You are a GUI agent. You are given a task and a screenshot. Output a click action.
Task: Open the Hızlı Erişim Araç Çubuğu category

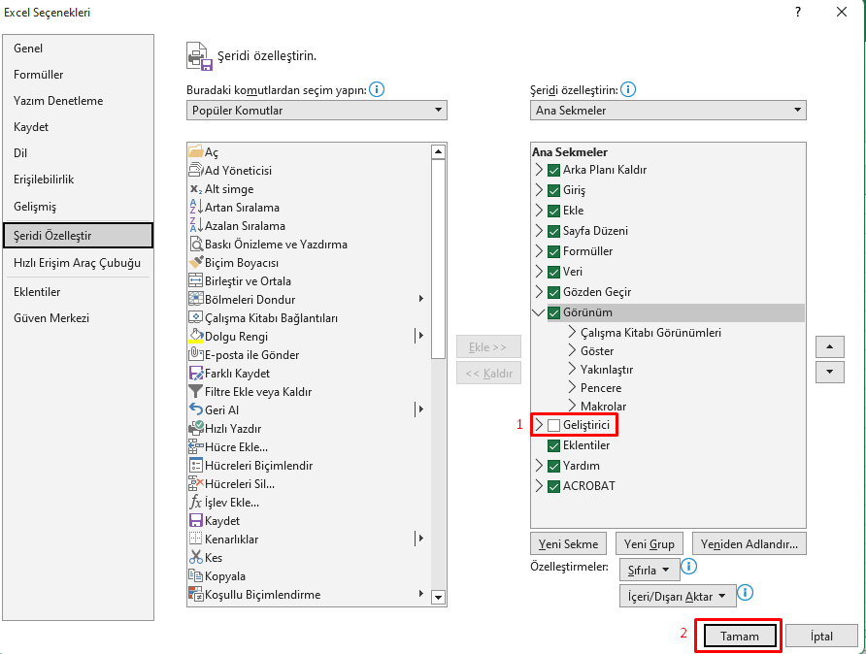coord(78,263)
